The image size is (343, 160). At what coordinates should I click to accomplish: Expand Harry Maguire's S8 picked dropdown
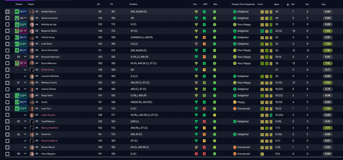point(21,154)
